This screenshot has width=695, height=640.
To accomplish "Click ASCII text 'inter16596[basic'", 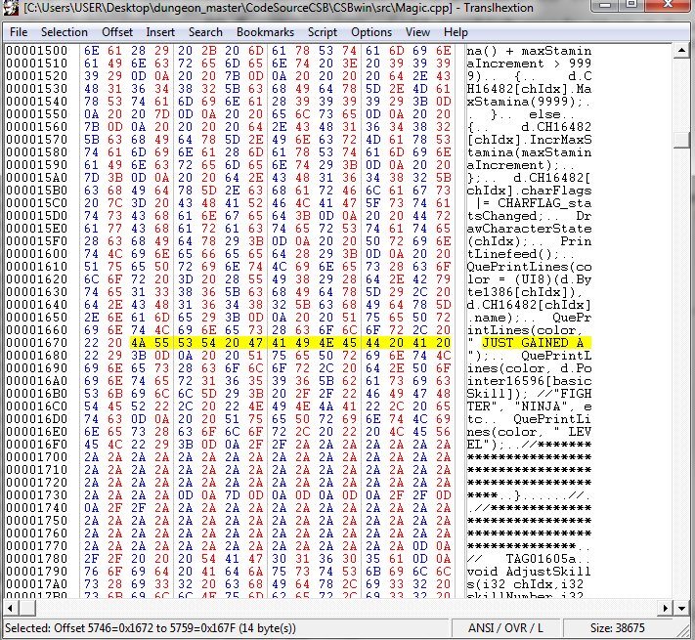I will click(x=529, y=381).
